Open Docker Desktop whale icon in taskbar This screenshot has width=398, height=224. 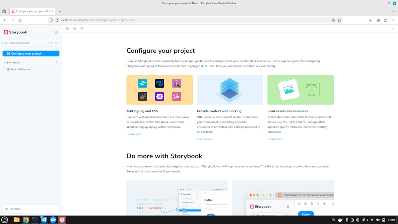tap(53, 220)
